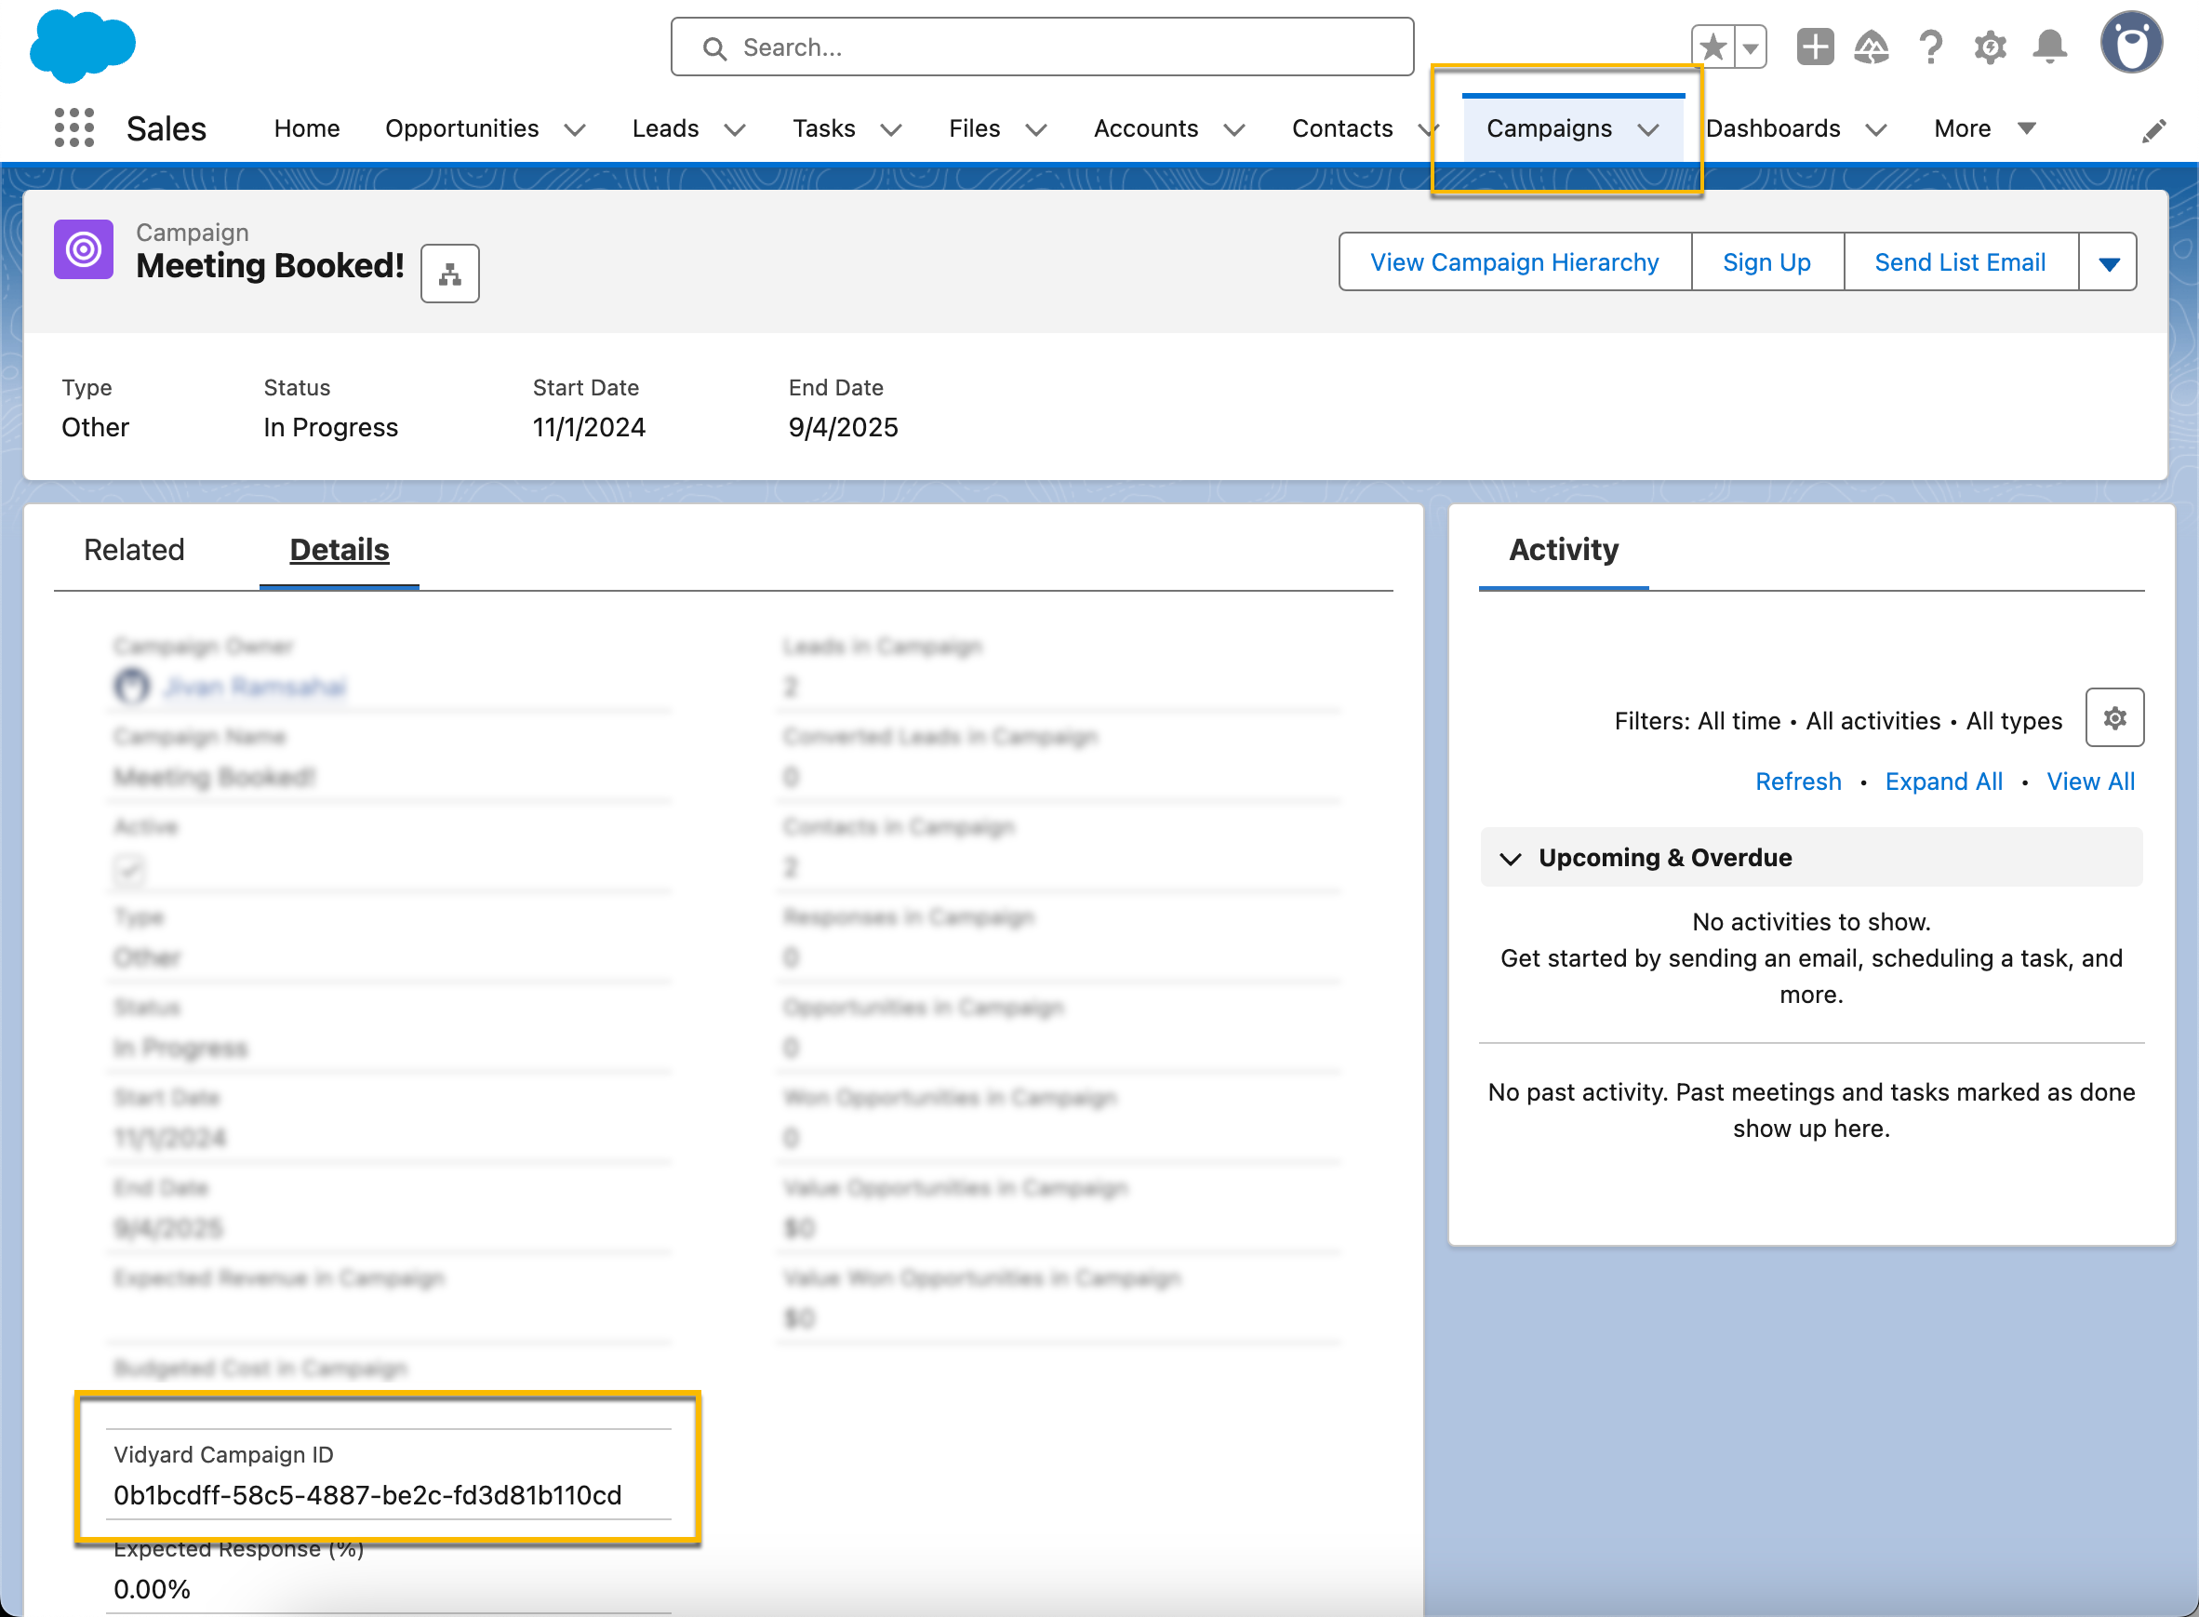Open the Leads tab

tap(665, 128)
